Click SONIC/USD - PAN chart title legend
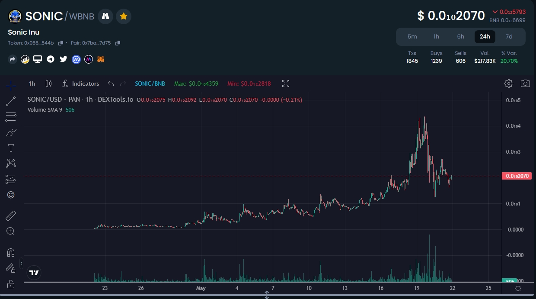536x299 pixels. [54, 100]
